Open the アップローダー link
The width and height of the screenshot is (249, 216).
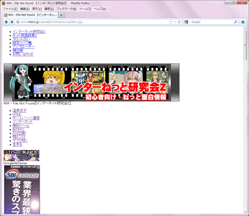[23, 47]
